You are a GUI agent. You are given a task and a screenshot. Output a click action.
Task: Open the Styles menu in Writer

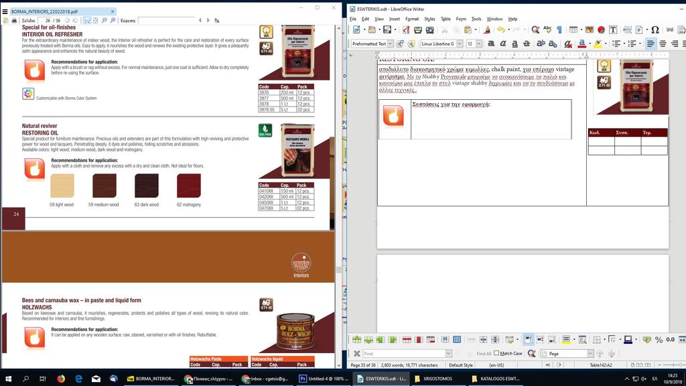click(429, 19)
